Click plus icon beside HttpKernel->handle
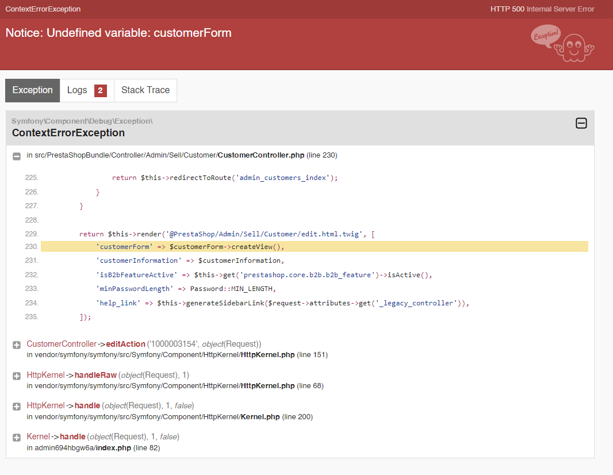Screen dimensions: 613x475 (x=17, y=407)
